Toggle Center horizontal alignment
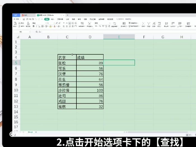 coord(67,26)
